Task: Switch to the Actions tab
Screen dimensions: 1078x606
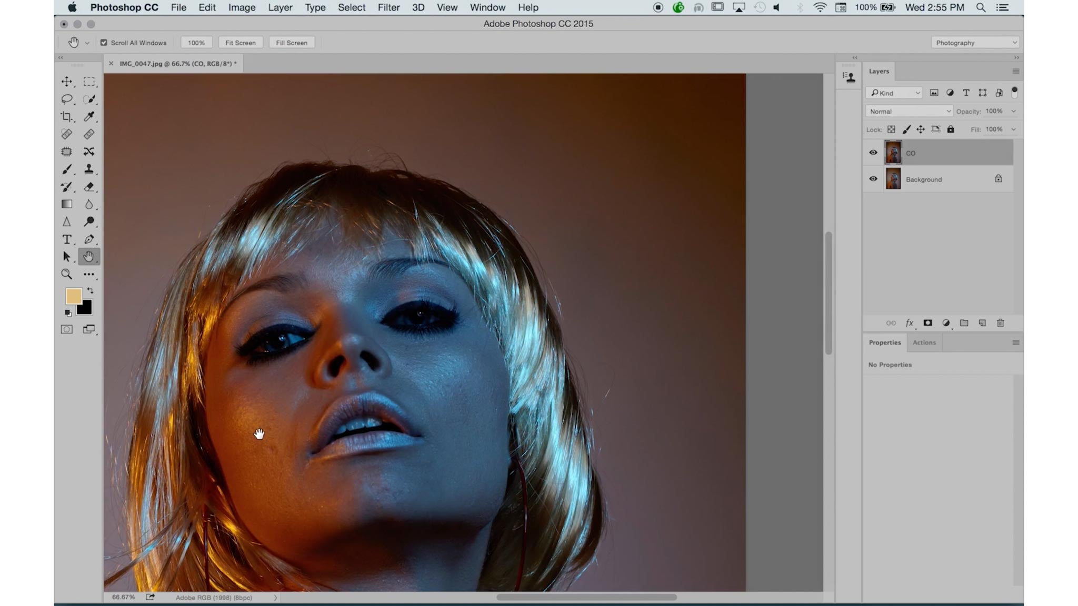Action: click(x=925, y=342)
